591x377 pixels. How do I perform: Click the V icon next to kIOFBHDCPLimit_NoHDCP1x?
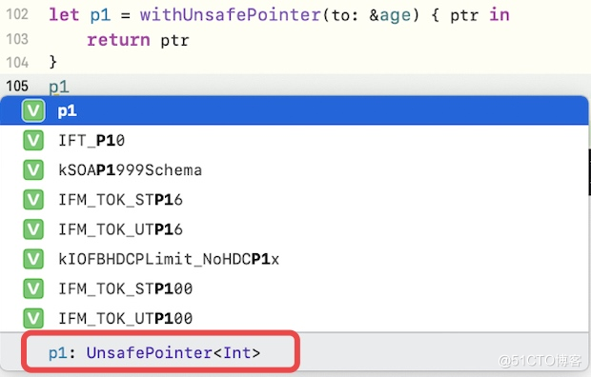[x=33, y=259]
